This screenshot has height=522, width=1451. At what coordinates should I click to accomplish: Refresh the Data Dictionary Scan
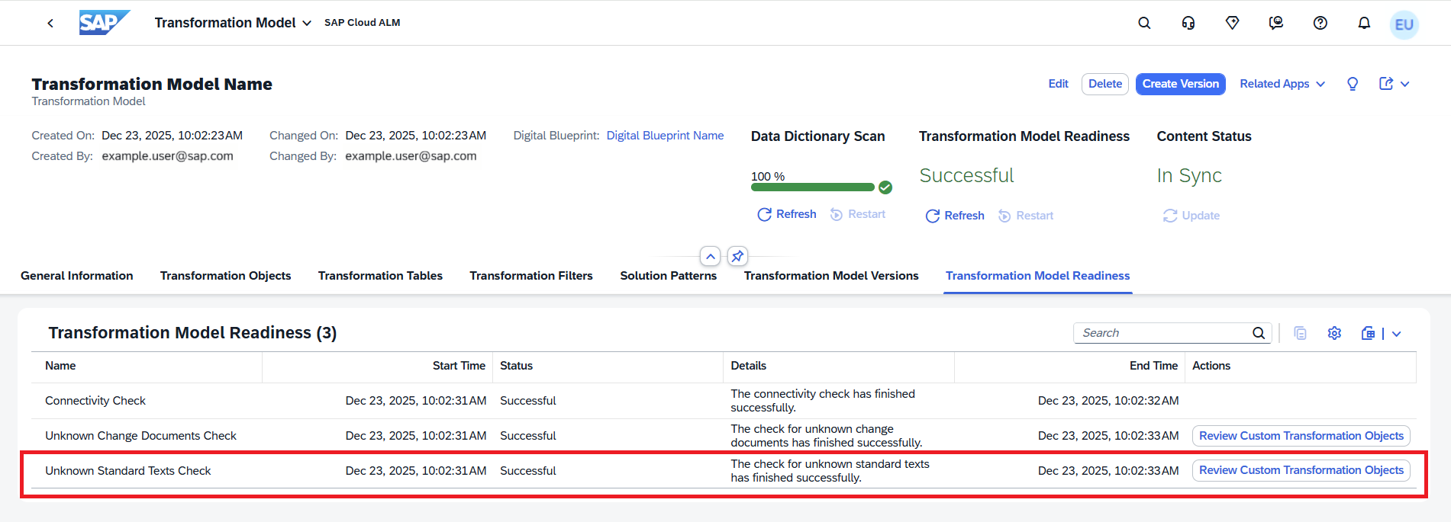787,214
